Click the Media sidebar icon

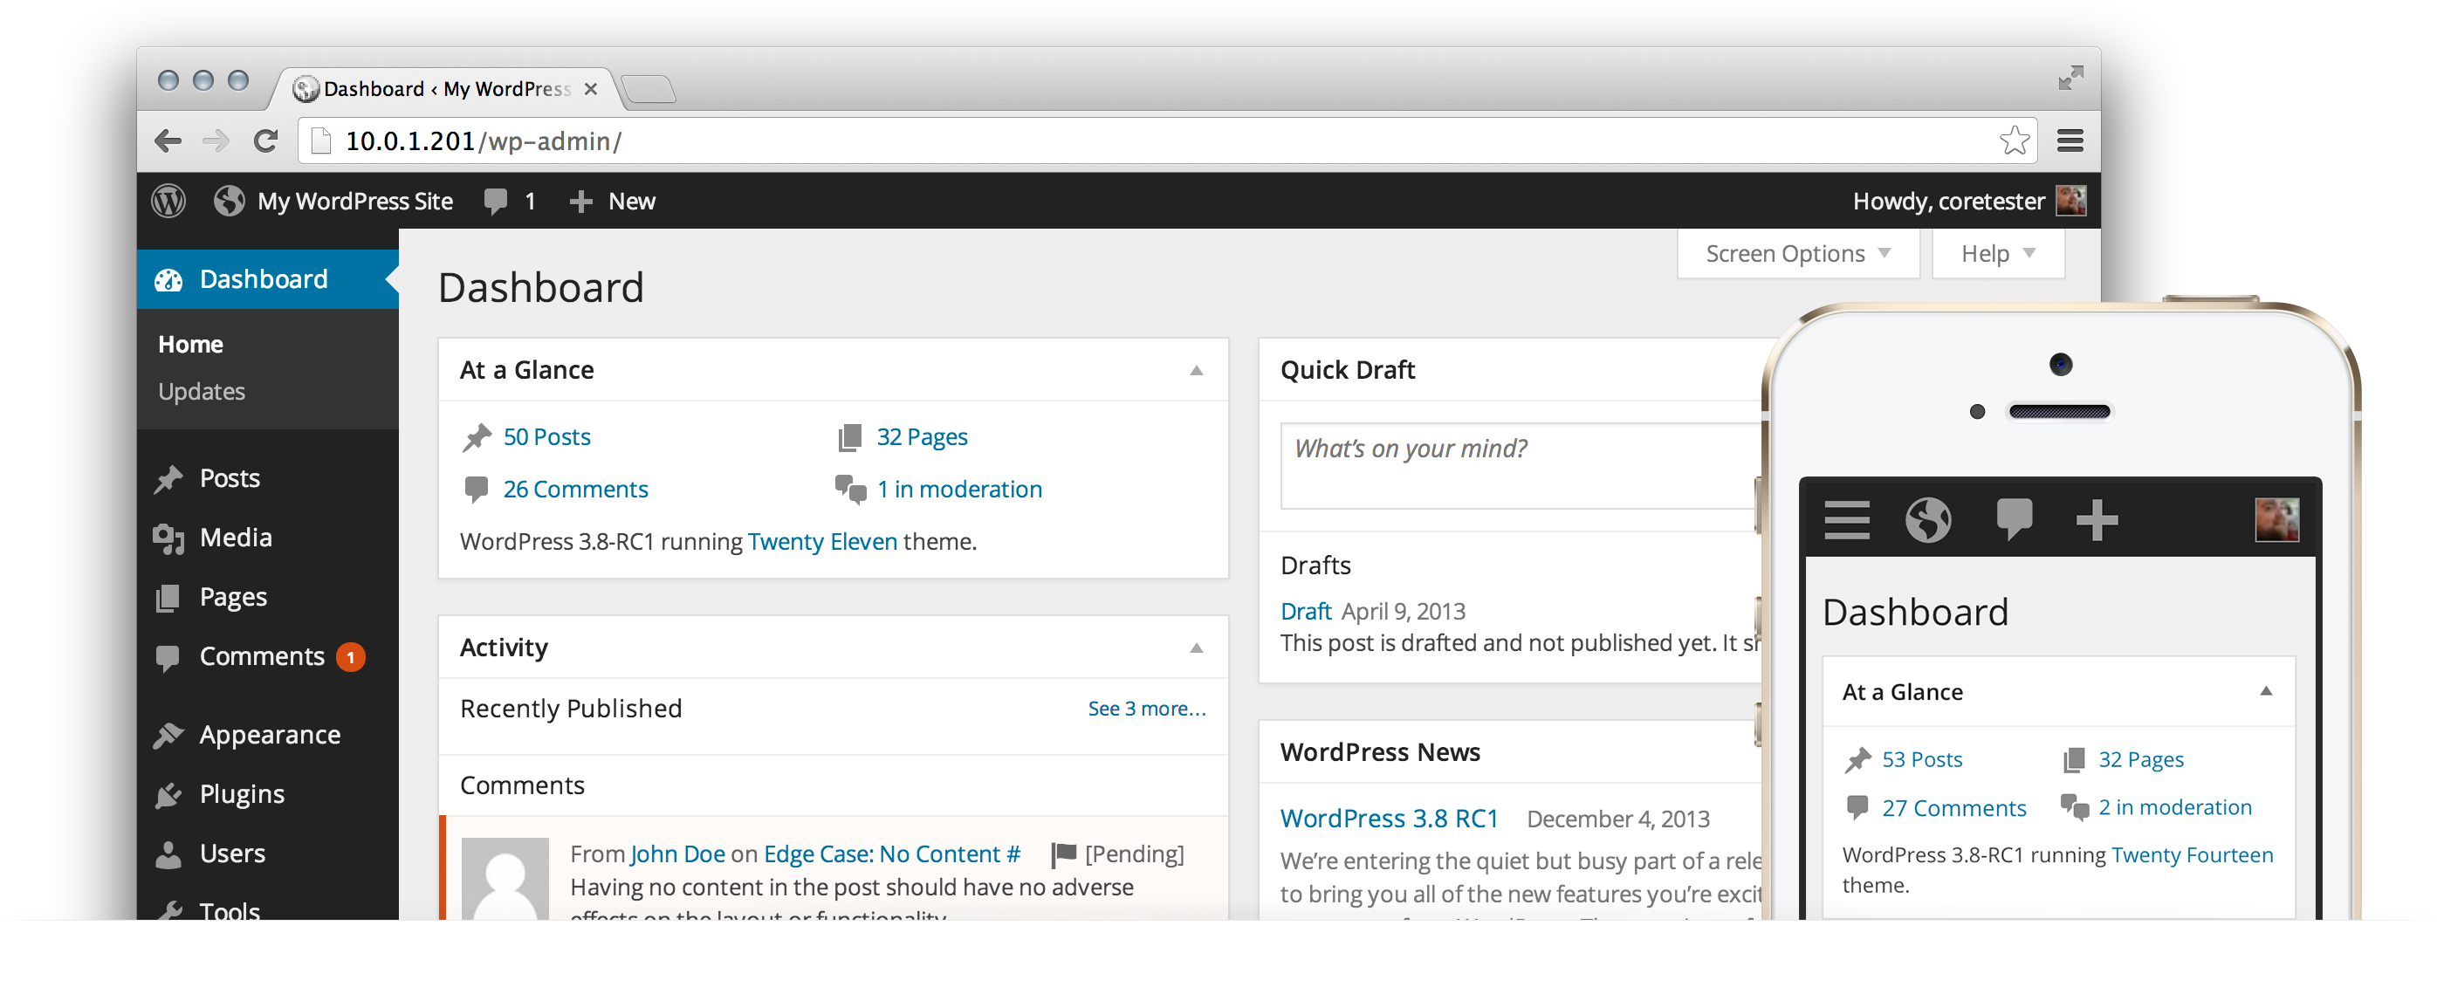coord(168,538)
